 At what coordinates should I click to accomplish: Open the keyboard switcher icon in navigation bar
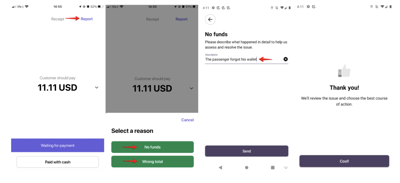pyautogui.click(x=286, y=168)
